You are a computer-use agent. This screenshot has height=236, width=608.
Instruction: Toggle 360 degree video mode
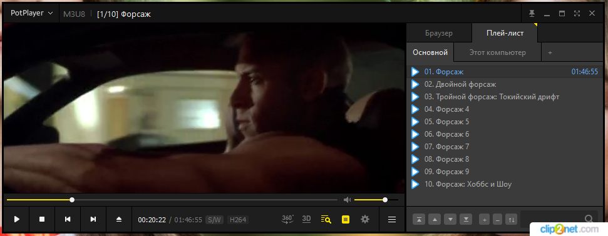pos(287,219)
